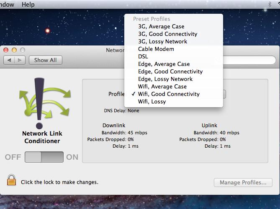This screenshot has width=280, height=209.
Task: Click 'Click the lock to make changes.' text
Action: pyautogui.click(x=60, y=182)
